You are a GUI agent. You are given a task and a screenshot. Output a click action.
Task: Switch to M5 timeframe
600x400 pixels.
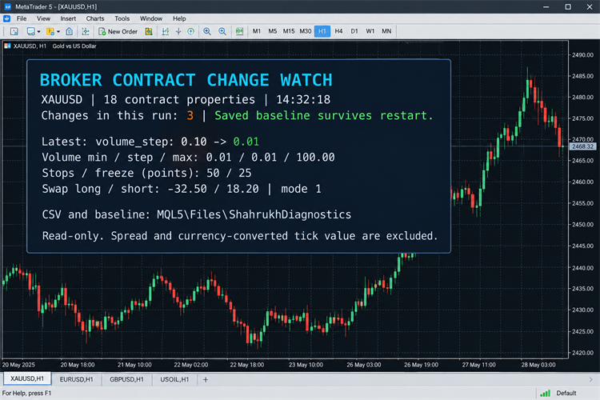point(273,31)
